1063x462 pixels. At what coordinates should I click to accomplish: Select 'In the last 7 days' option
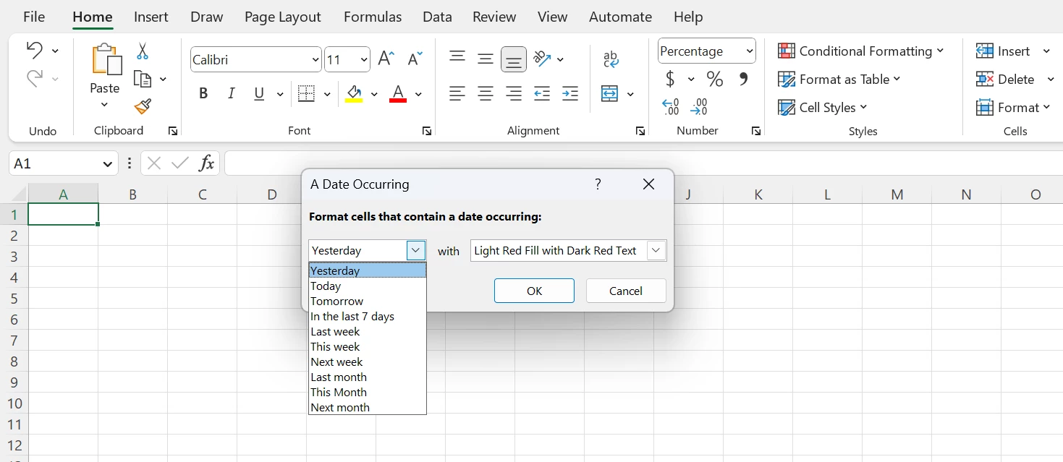352,317
